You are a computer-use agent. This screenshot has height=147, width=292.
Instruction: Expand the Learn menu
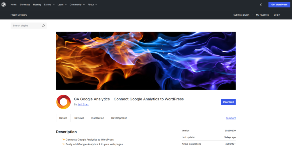click(x=62, y=5)
